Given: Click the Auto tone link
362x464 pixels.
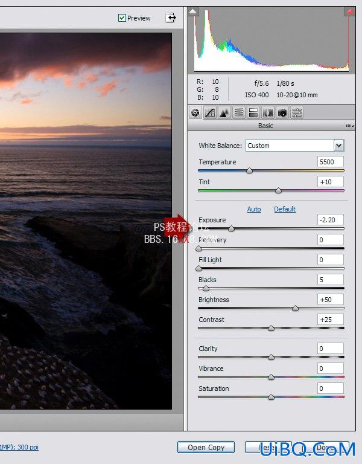Looking at the screenshot, I should click(254, 209).
